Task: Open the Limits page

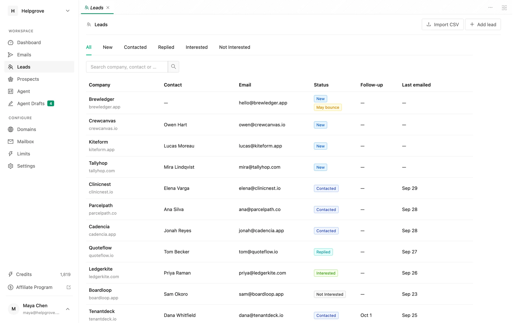Action: point(39,154)
